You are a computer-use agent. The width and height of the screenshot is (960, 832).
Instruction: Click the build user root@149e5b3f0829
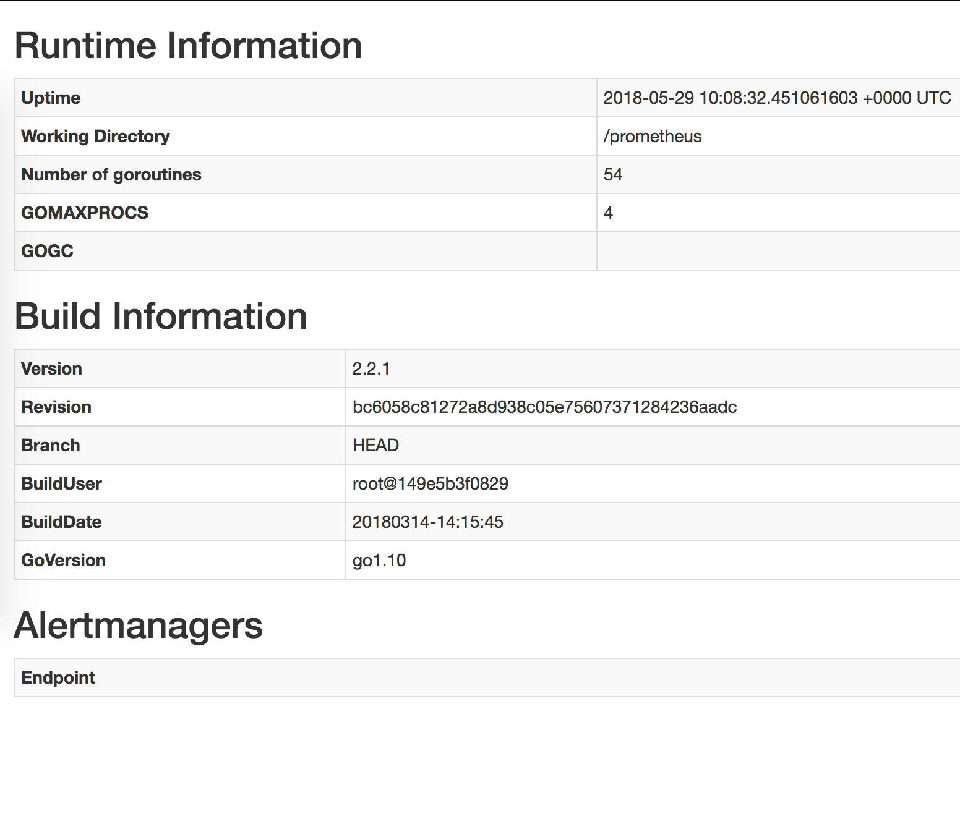[431, 483]
